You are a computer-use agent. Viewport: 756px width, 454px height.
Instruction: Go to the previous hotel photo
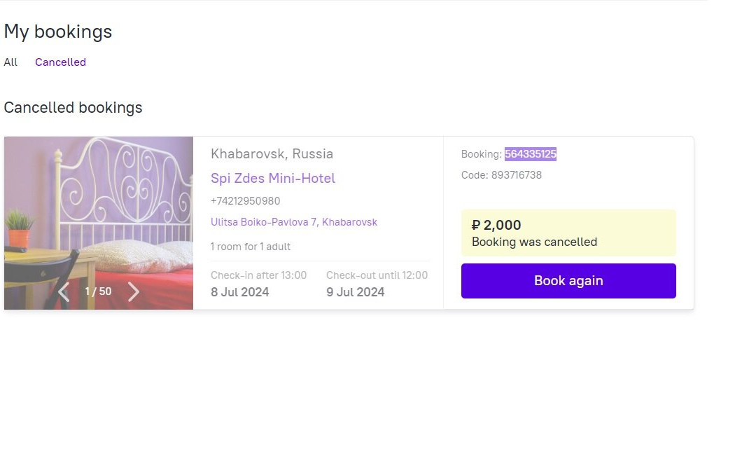tap(64, 291)
